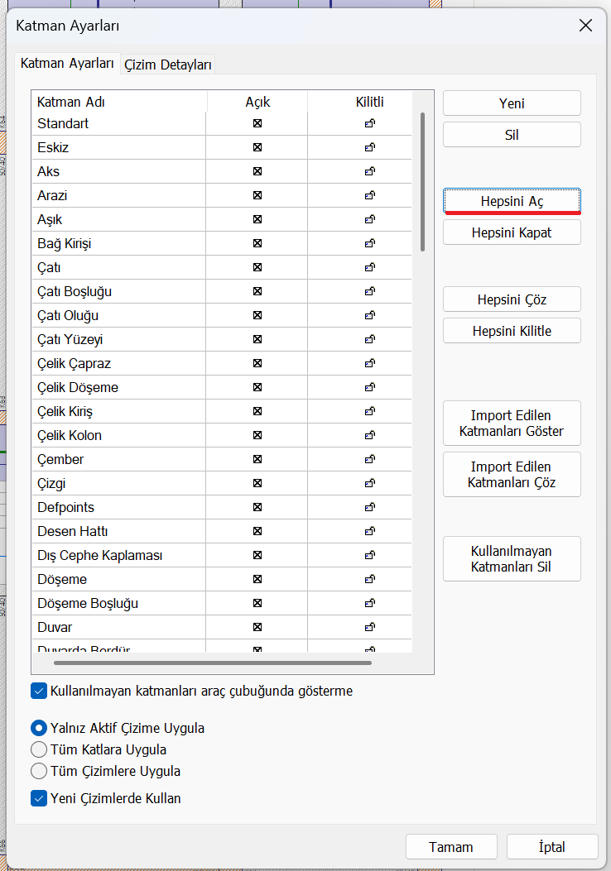Toggle lock icon for Çatı Boşluğu layer
Image resolution: width=611 pixels, height=871 pixels.
[370, 291]
